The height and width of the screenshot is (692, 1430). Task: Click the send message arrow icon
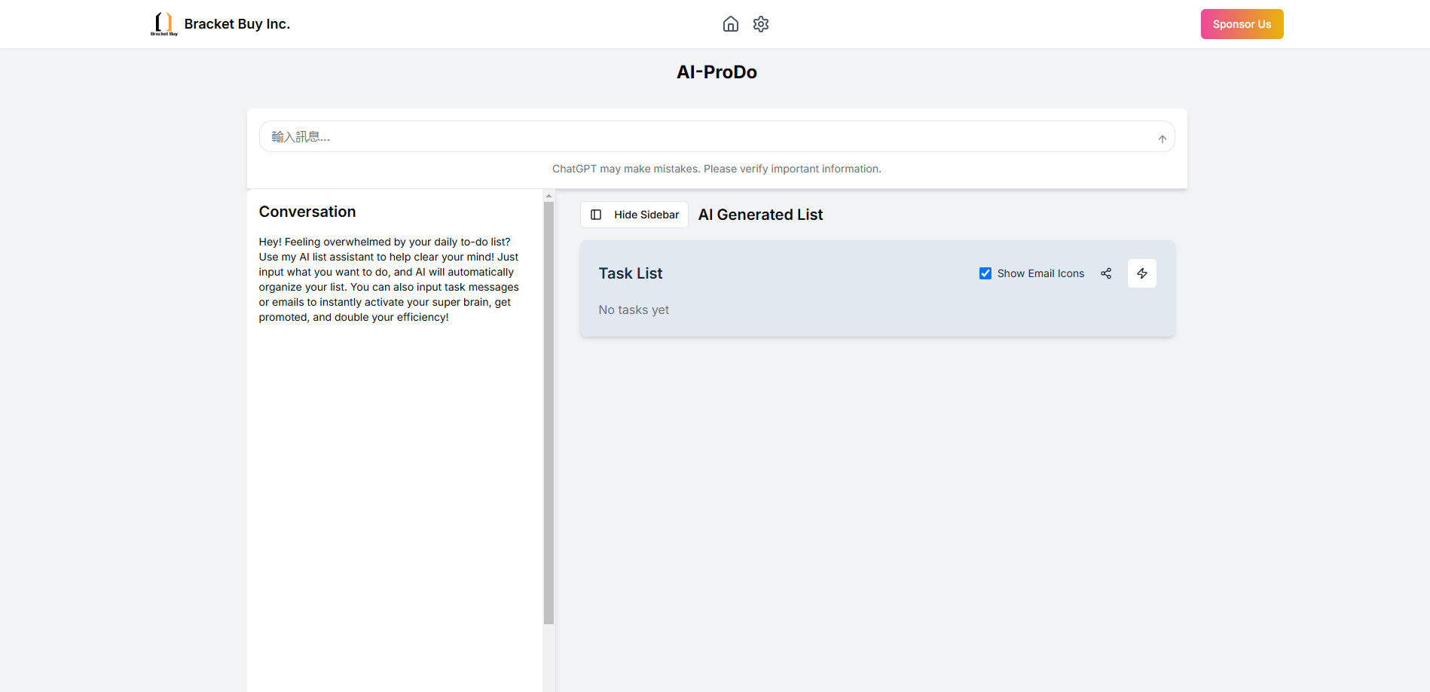pyautogui.click(x=1162, y=139)
